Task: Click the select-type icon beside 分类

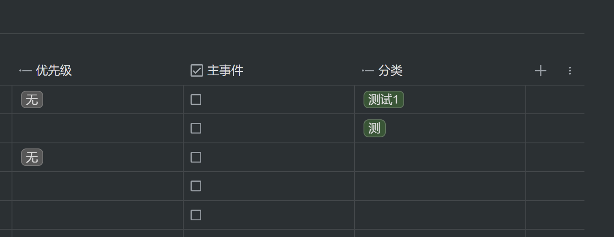Action: pyautogui.click(x=368, y=71)
